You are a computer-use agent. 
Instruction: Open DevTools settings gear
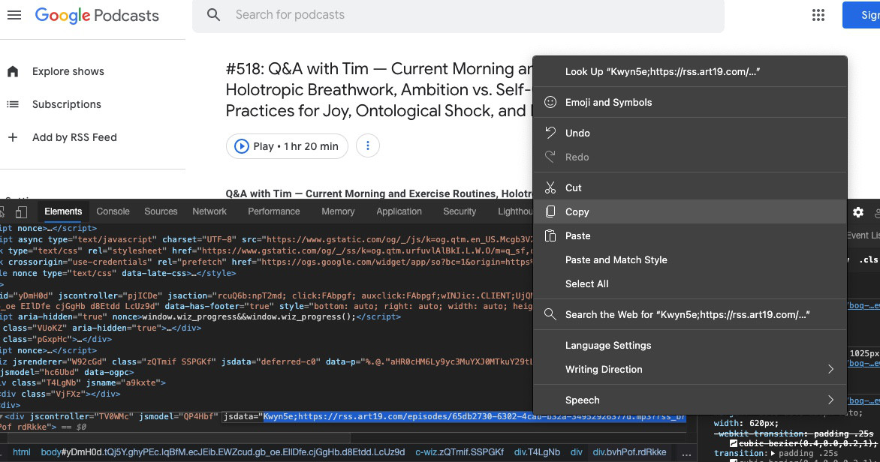point(858,212)
